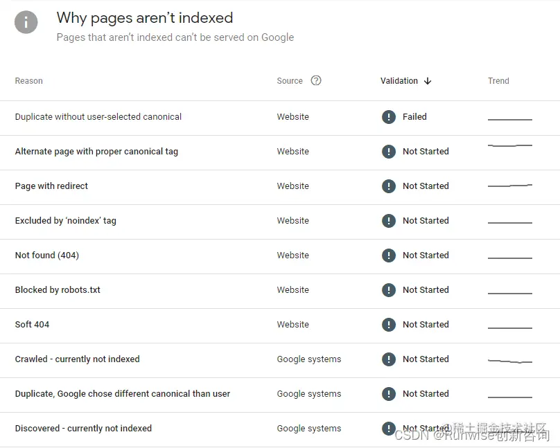Click the trend sparkline in the Page with redirect row

[x=510, y=186]
